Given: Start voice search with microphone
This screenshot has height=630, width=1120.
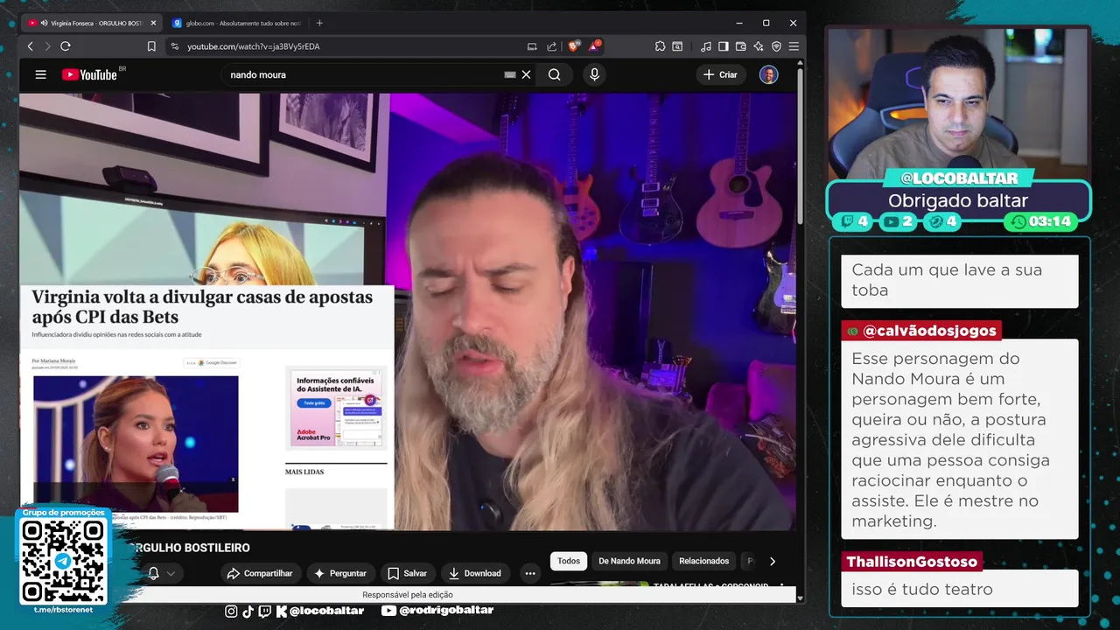Looking at the screenshot, I should click(595, 74).
